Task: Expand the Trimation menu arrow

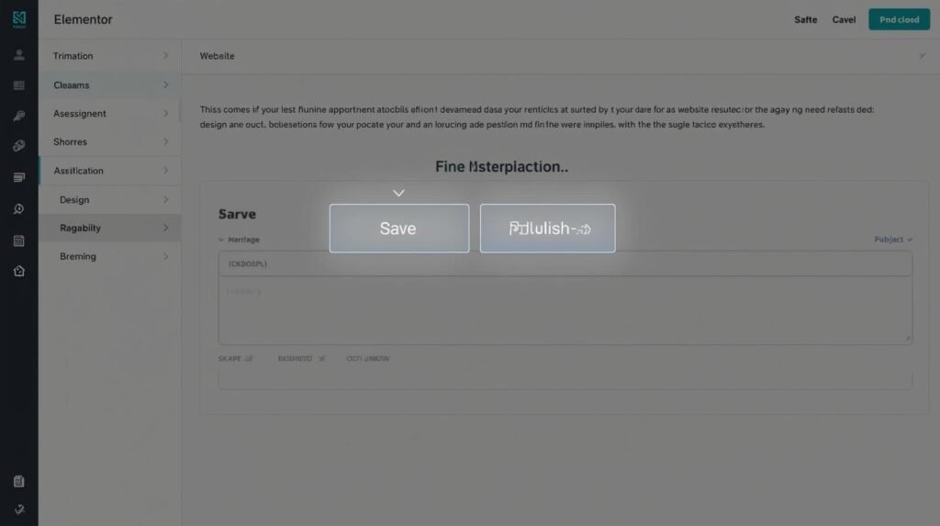Action: tap(165, 55)
